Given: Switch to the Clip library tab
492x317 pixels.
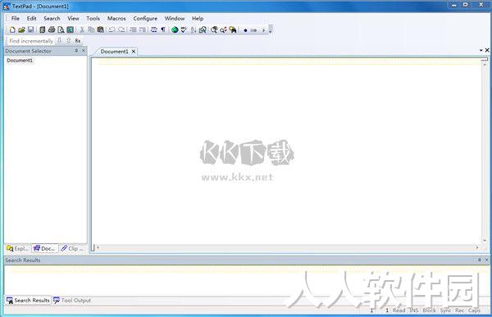Looking at the screenshot, I should click(x=72, y=248).
